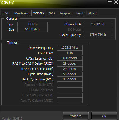Select the Memory tab
Image resolution: width=119 pixels, height=120 pixels.
click(38, 13)
